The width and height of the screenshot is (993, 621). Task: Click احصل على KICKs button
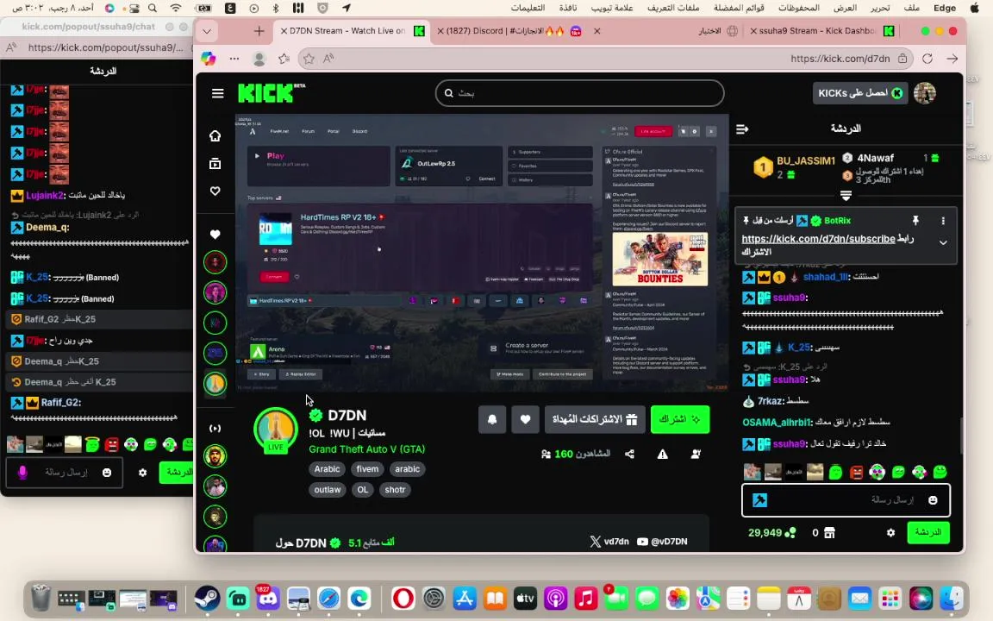[860, 93]
